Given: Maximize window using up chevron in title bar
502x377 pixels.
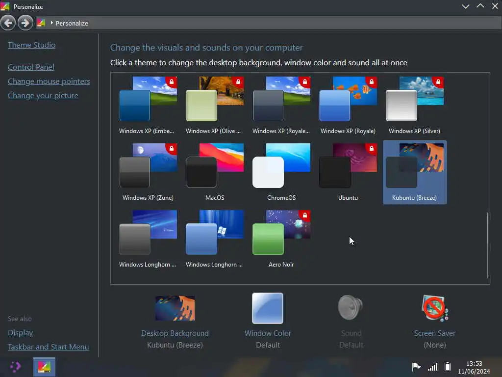Looking at the screenshot, I should tap(480, 6).
